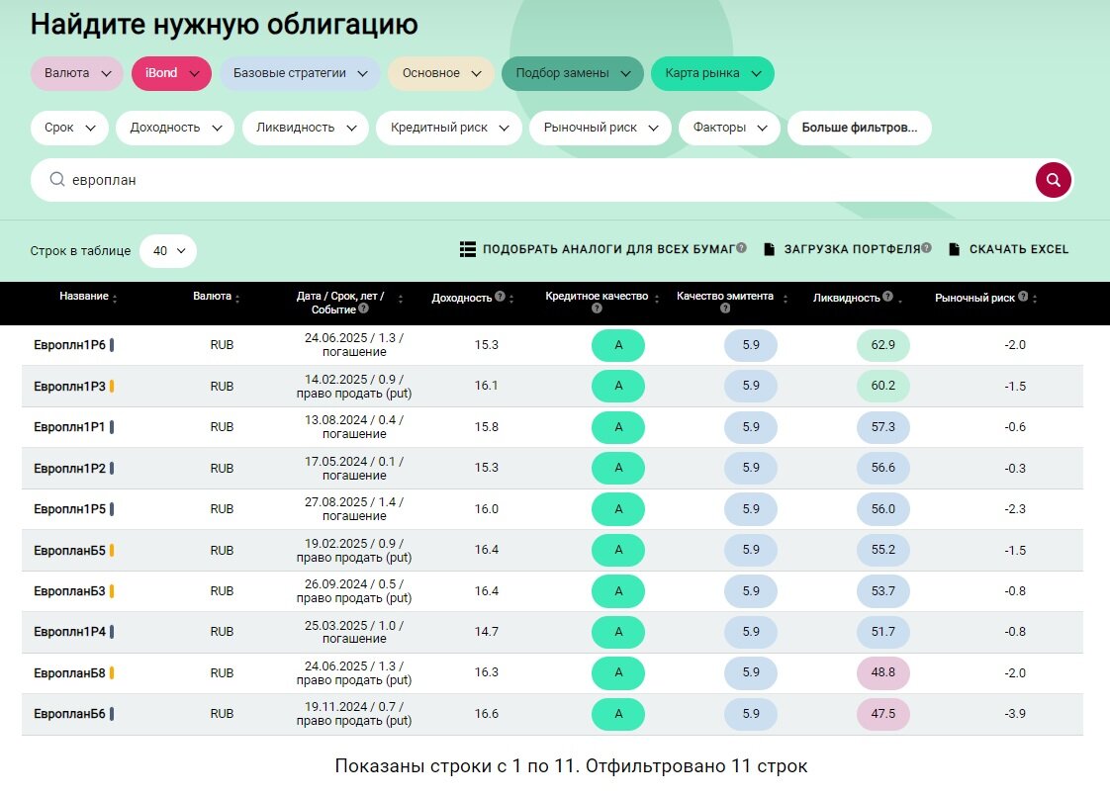Click the list icon beside 'Подобрать аналоги'
Viewport: 1110px width, 797px height.
(x=468, y=250)
